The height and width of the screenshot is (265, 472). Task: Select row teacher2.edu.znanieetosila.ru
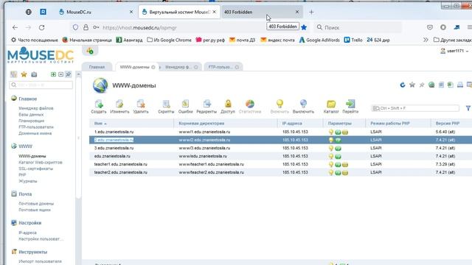(x=280, y=172)
